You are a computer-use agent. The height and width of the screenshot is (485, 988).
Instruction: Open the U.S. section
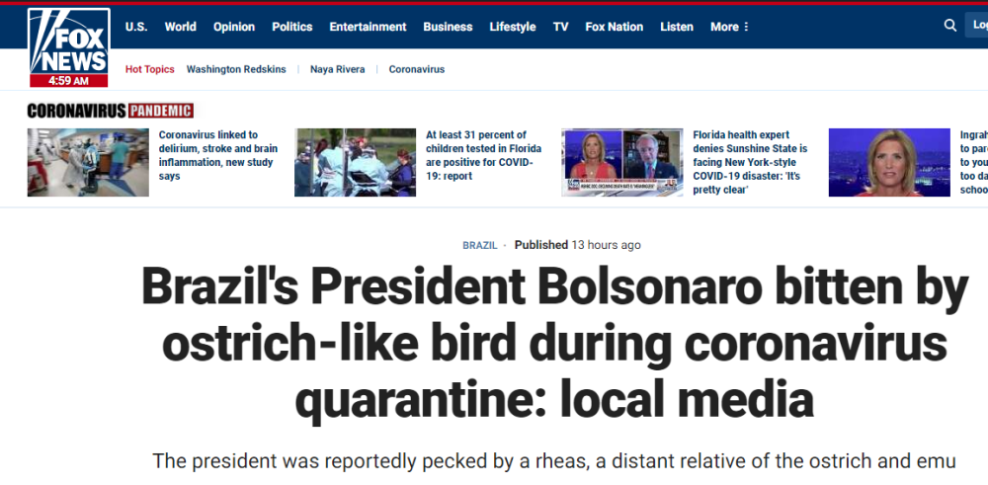tap(136, 27)
